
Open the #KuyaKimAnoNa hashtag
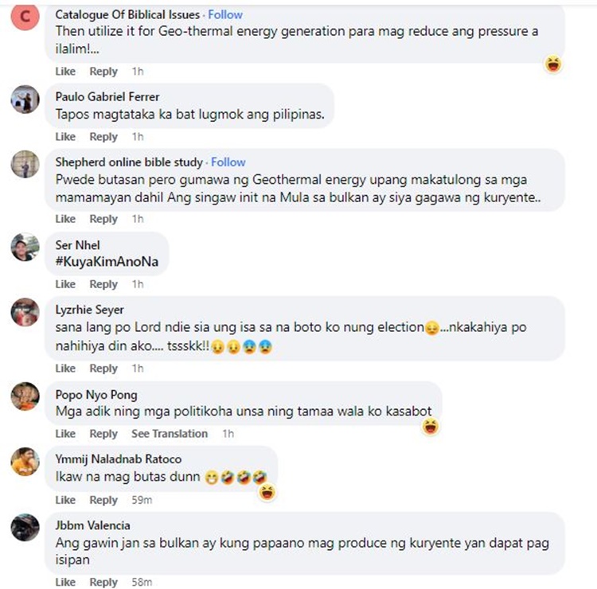107,262
